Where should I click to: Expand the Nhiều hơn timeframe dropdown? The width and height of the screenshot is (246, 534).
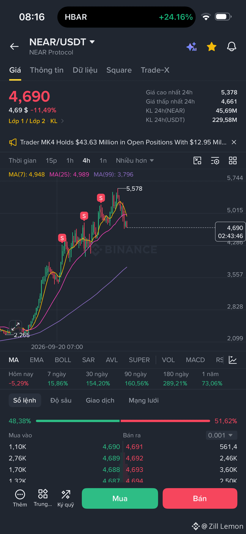click(x=135, y=161)
